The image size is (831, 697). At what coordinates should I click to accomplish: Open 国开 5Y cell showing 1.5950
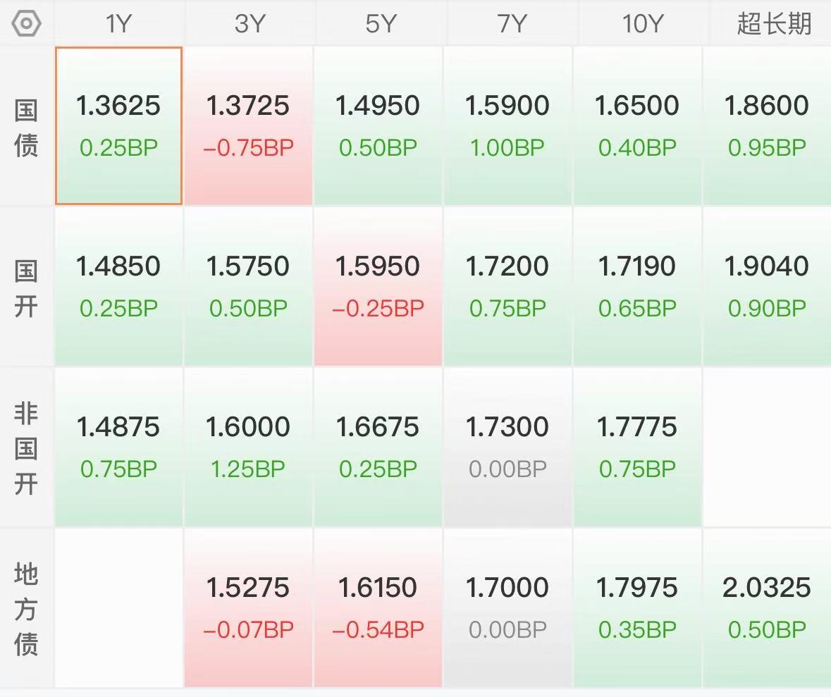tap(378, 286)
